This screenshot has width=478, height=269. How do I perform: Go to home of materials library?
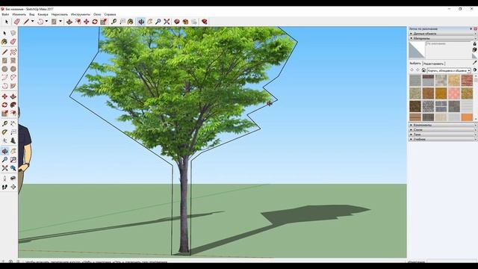(423, 70)
